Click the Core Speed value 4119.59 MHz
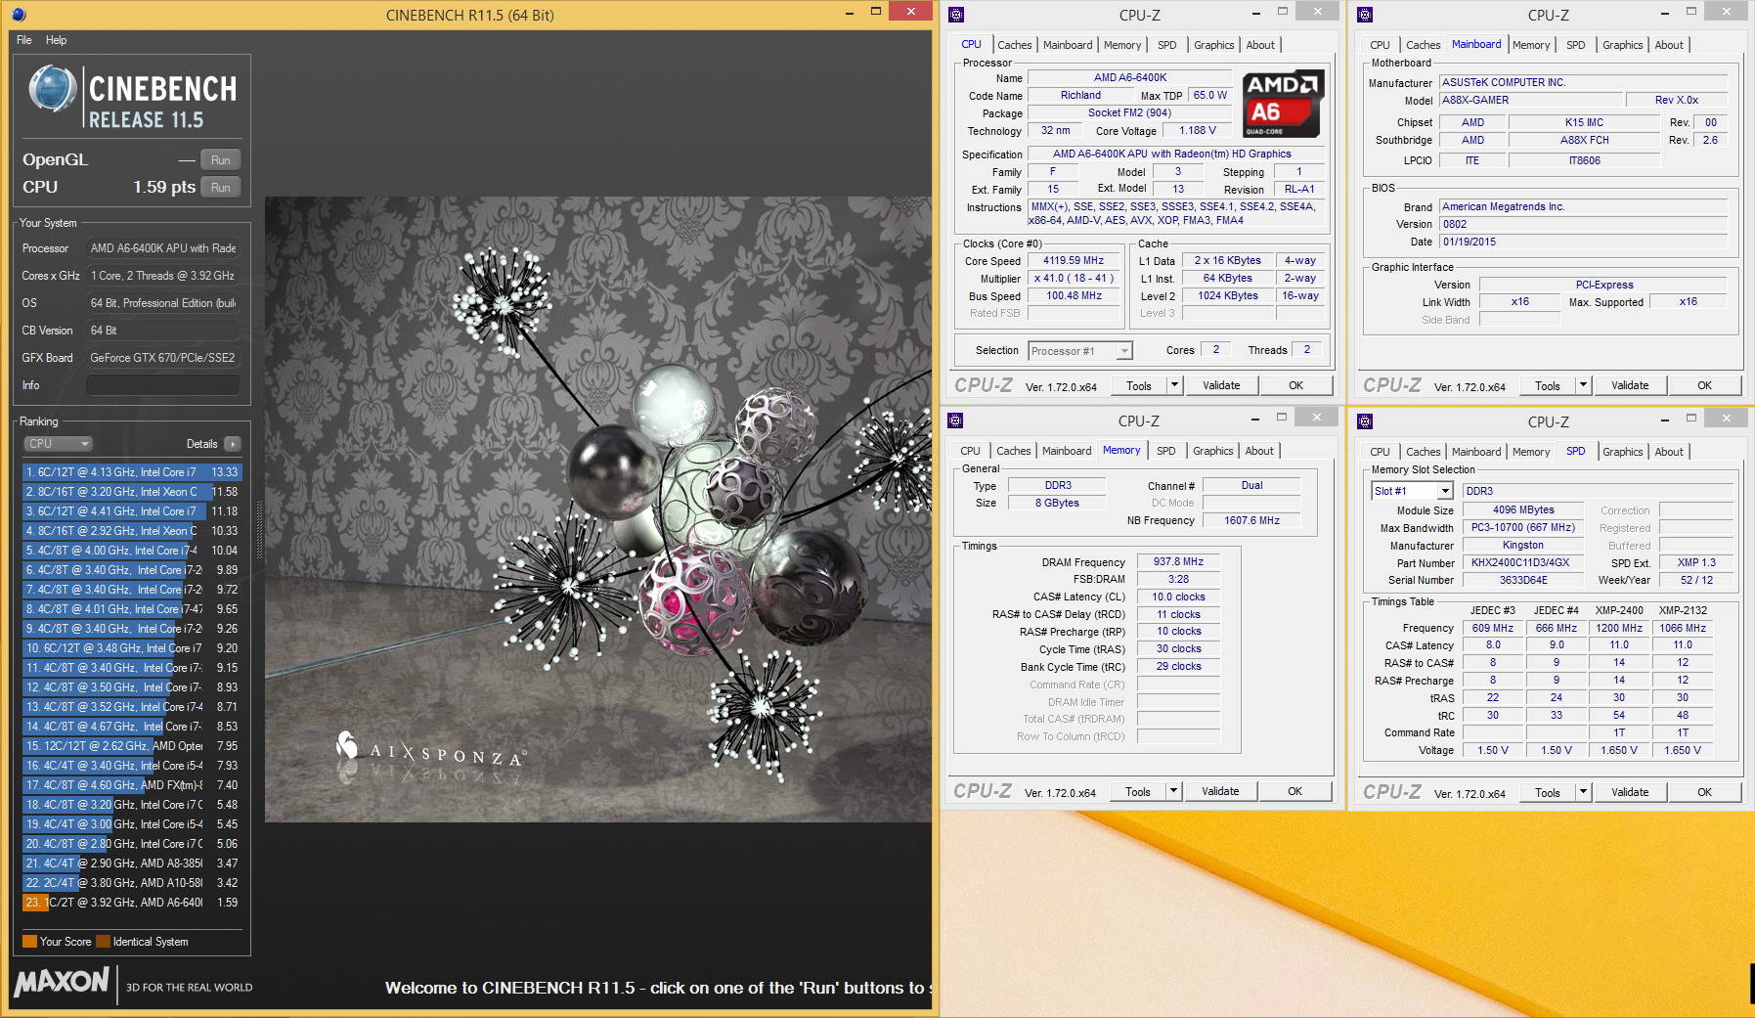The width and height of the screenshot is (1755, 1018). point(1074,261)
